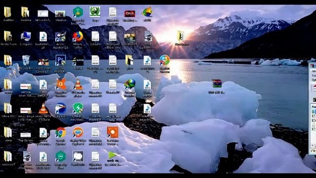Select the VLC cone YouTube media file
This screenshot has width=316, height=178.
coord(43,109)
